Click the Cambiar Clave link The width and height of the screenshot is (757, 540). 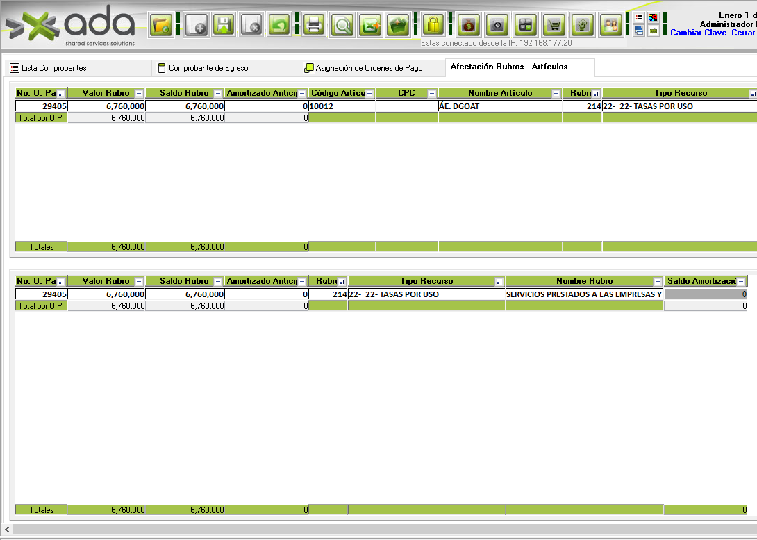tap(698, 33)
